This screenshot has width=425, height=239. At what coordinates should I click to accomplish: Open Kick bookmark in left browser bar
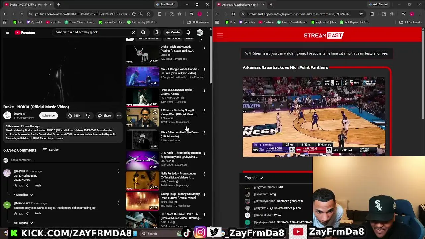click(18, 22)
